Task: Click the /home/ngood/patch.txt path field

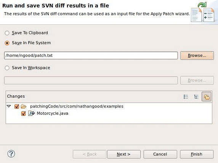Action: tap(91, 55)
